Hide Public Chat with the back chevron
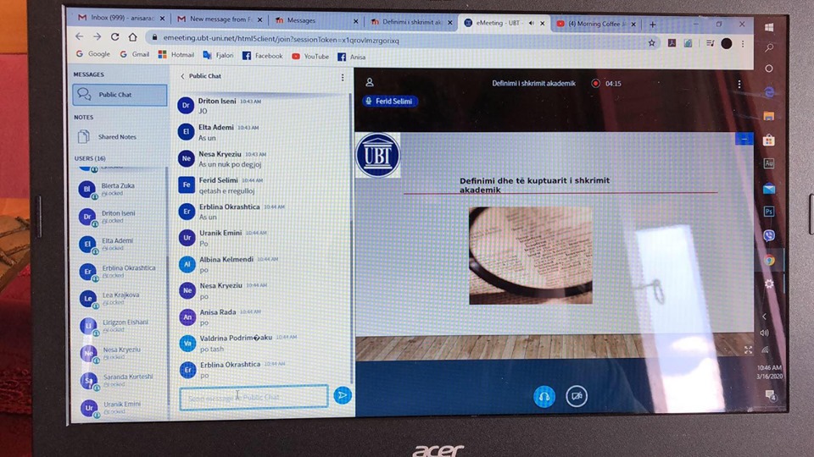Viewport: 814px width, 457px height. coord(182,76)
